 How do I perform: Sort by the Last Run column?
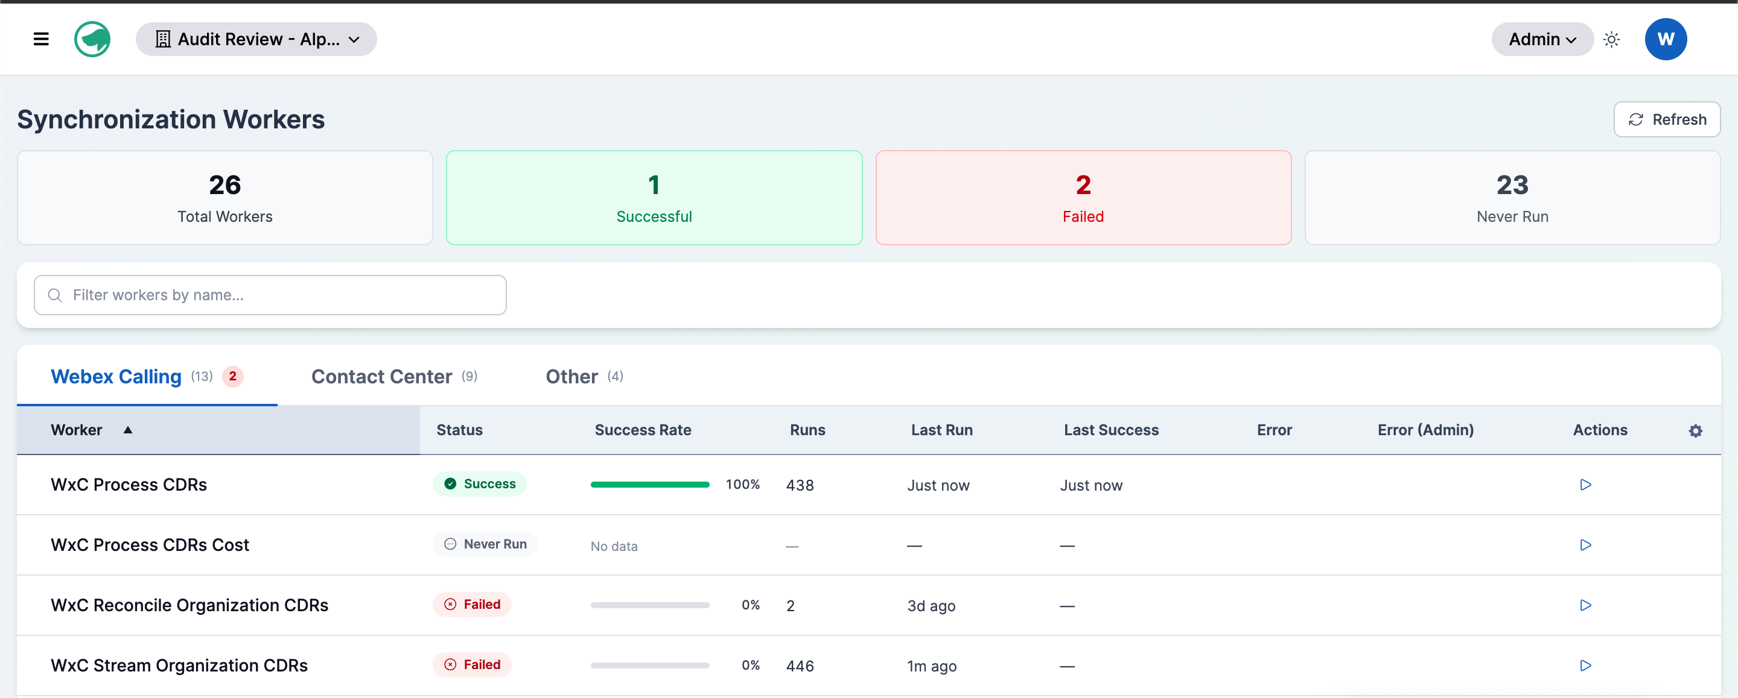point(942,430)
